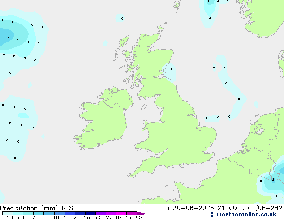284x219 pixels.
Task: Click the 30–35 mm purple legend swatch
Action: click(x=101, y=213)
